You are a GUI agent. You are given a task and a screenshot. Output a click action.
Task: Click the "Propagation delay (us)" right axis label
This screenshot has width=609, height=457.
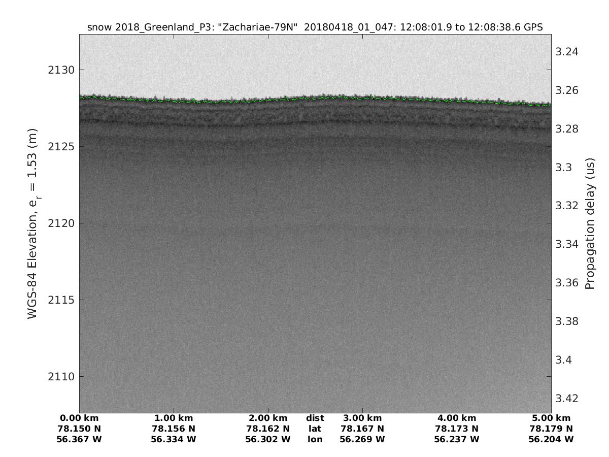pos(589,223)
